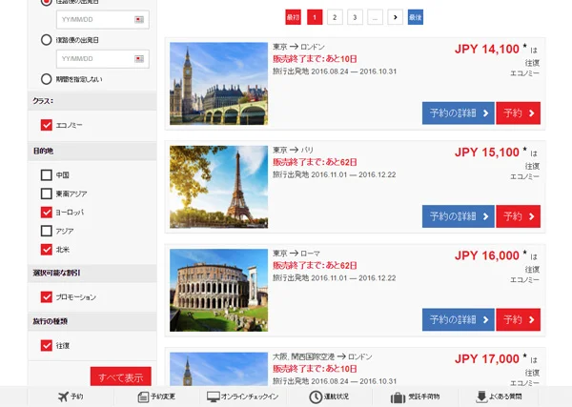Open calendar icon in outbound date field

click(x=139, y=19)
